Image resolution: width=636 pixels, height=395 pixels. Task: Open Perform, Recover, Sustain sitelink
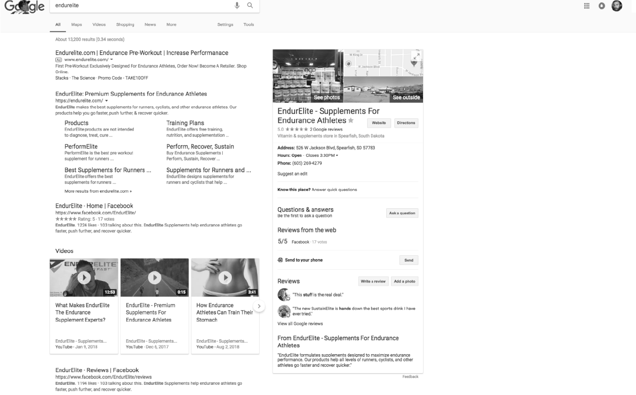[x=200, y=147]
